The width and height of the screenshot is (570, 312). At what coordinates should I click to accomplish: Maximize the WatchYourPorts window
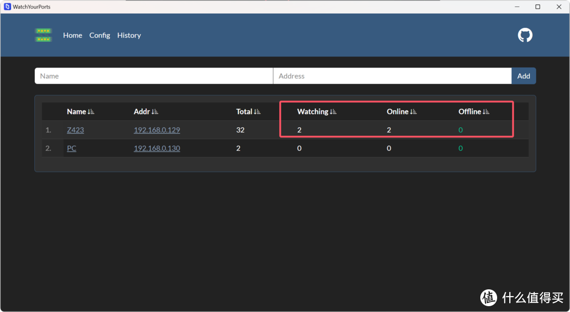point(537,7)
